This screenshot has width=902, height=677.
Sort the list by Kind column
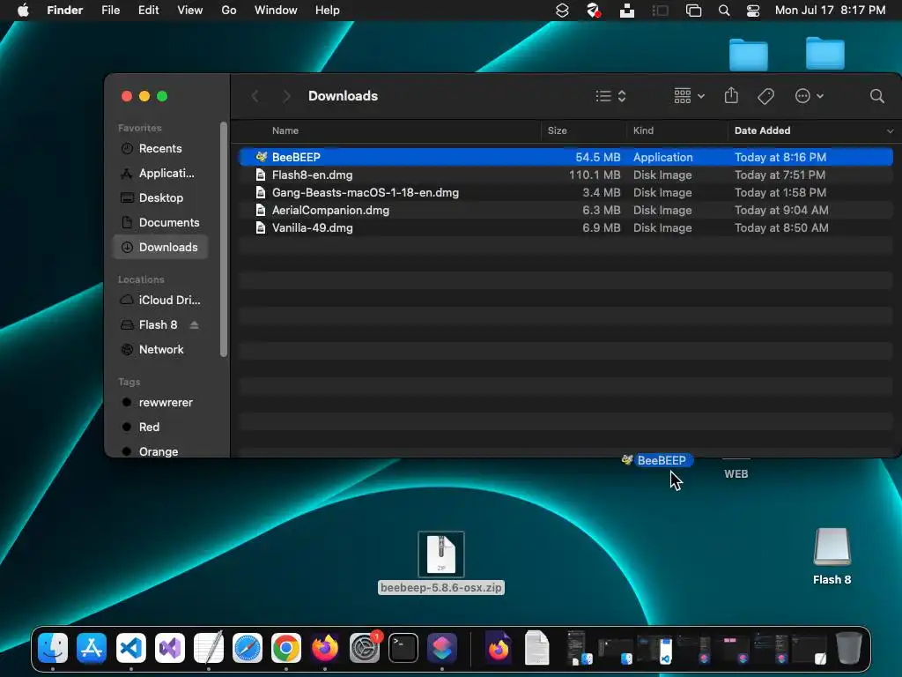point(643,130)
